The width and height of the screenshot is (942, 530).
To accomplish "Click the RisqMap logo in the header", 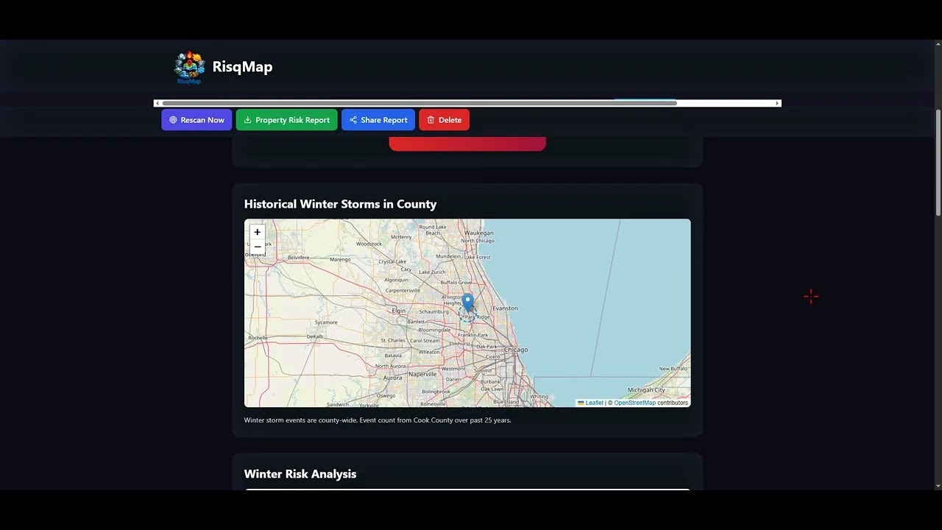I will 188,66.
